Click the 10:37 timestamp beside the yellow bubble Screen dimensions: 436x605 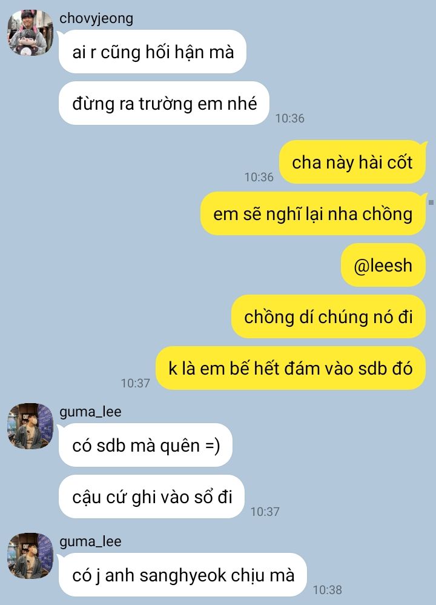click(135, 383)
